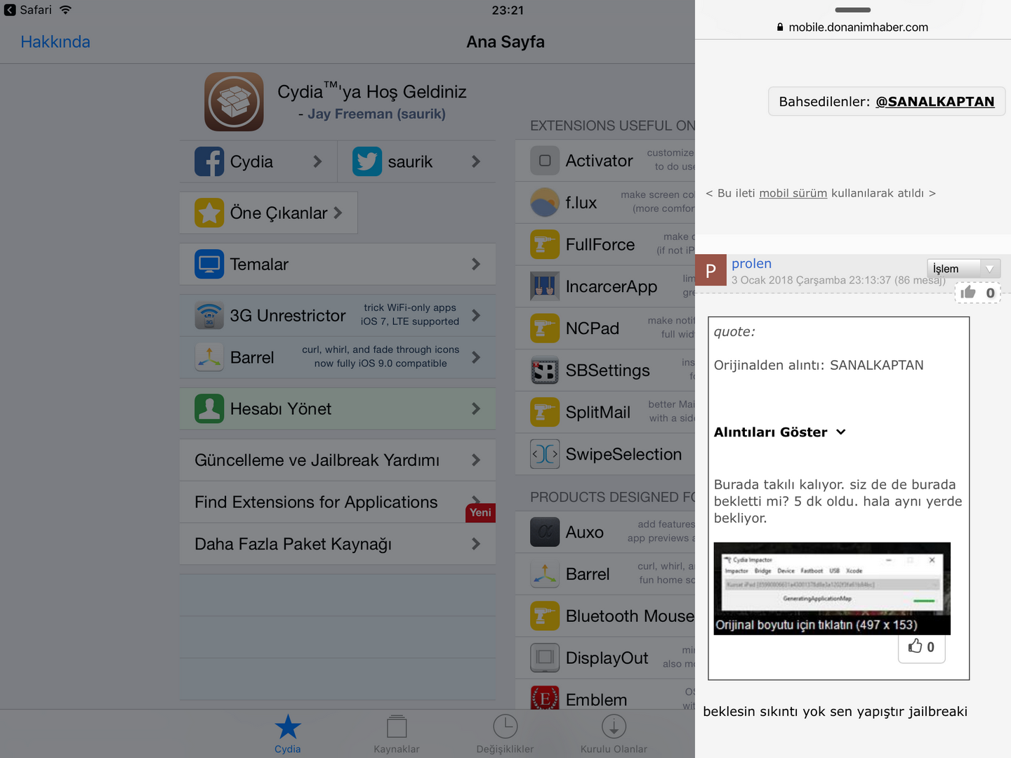Tap prolen's avatar letter P
Screen dimensions: 1011x758
[711, 270]
